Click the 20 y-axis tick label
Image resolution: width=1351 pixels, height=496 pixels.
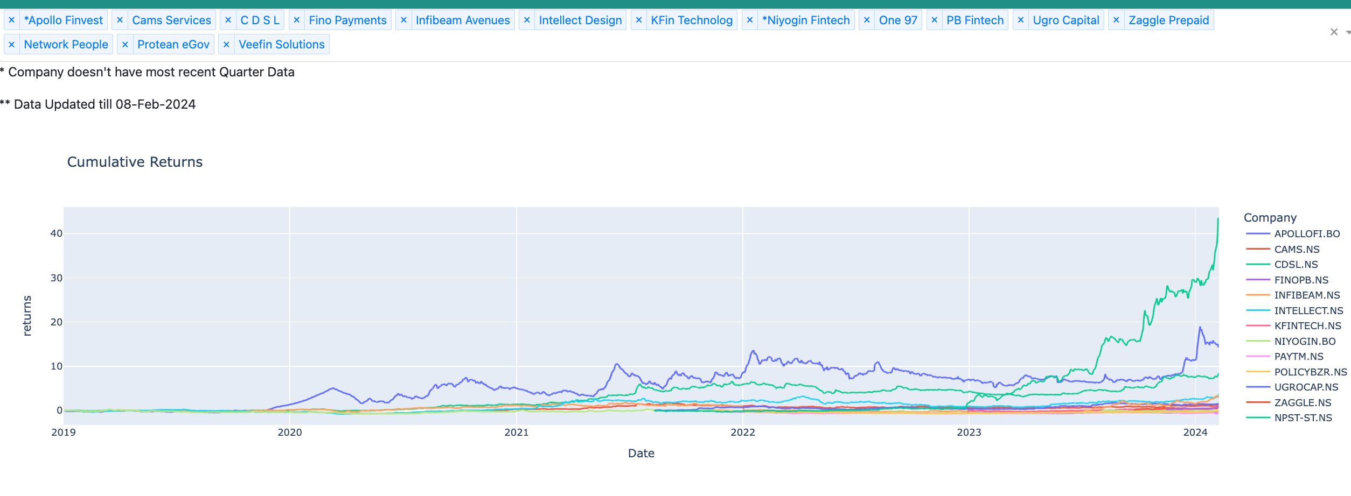point(56,322)
